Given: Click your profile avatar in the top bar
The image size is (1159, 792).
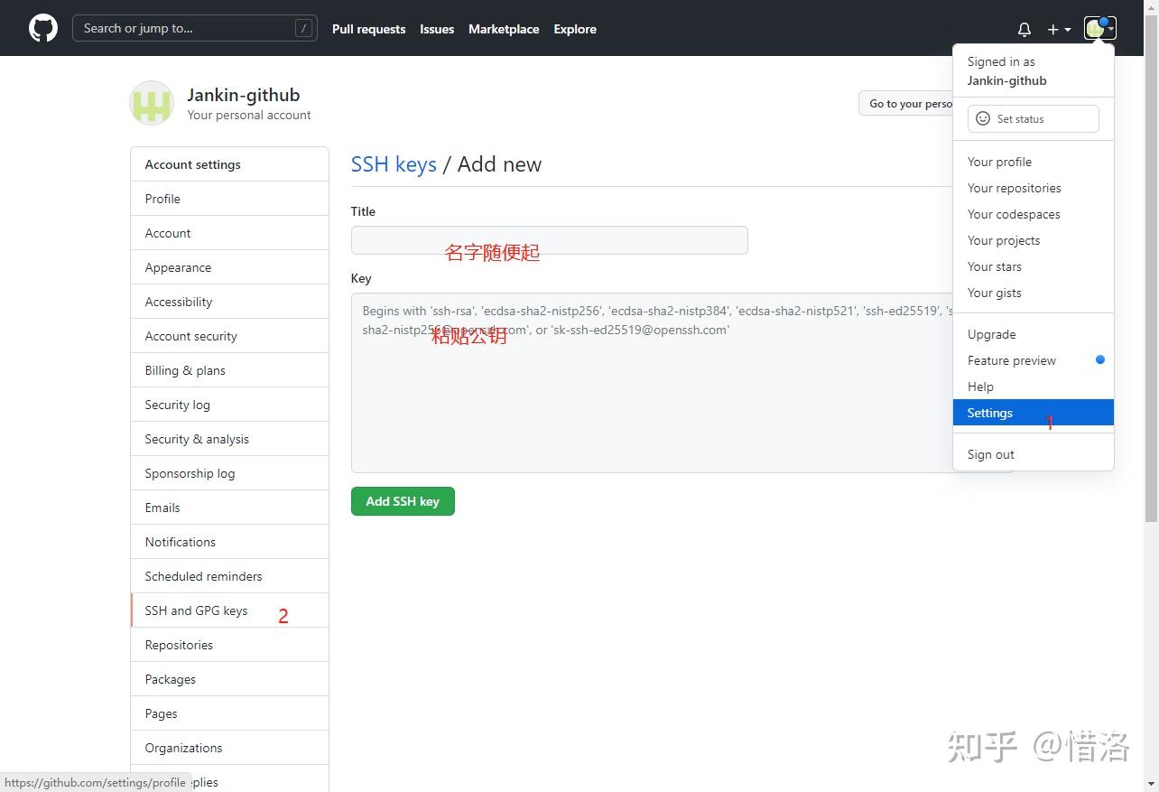Looking at the screenshot, I should pos(1094,28).
